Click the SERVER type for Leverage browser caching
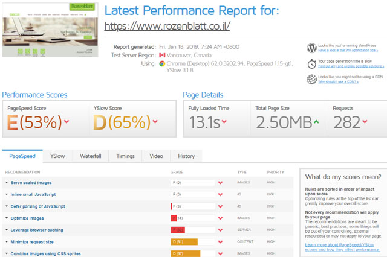 tap(244, 230)
